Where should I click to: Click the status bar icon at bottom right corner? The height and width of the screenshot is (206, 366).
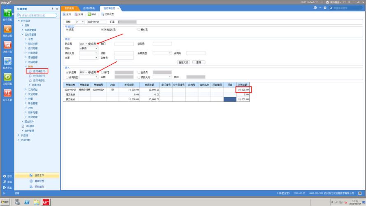[360, 193]
